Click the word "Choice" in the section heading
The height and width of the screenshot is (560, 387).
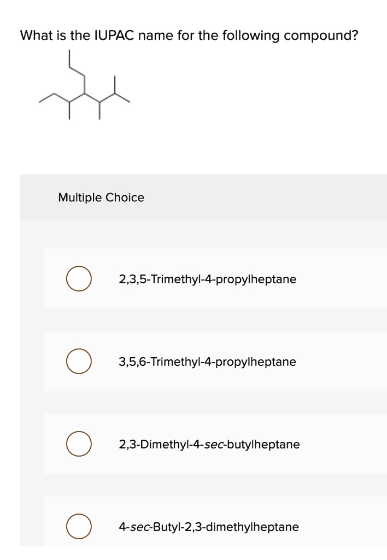click(x=125, y=197)
